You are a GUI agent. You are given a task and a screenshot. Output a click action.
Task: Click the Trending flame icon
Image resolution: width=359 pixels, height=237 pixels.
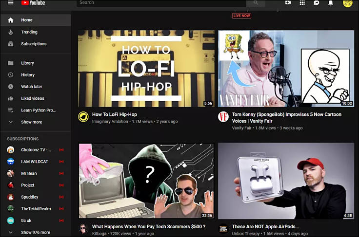[11, 32]
